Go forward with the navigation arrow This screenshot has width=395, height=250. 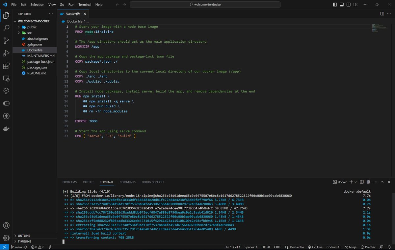coord(124,5)
